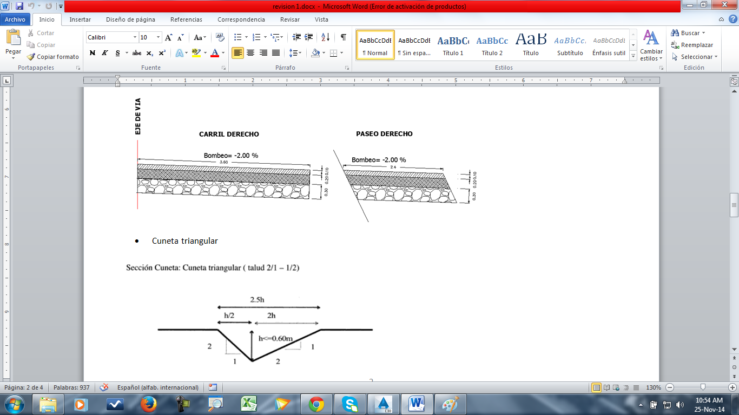Open the Word help question mark
739x415 pixels.
(732, 19)
